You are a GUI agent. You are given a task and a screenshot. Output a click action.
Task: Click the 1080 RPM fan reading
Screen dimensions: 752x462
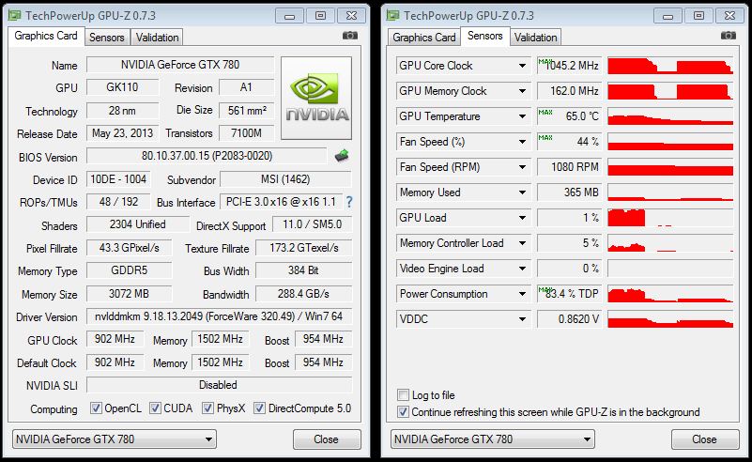point(569,167)
